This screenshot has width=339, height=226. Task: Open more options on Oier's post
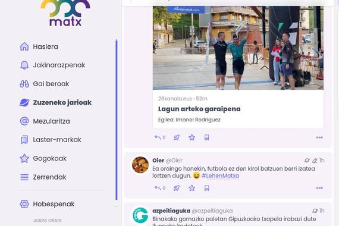point(319,188)
